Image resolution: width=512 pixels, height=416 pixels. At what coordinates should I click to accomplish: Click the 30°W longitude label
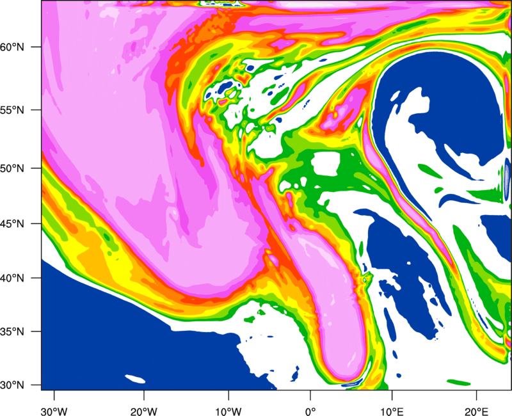(x=54, y=412)
